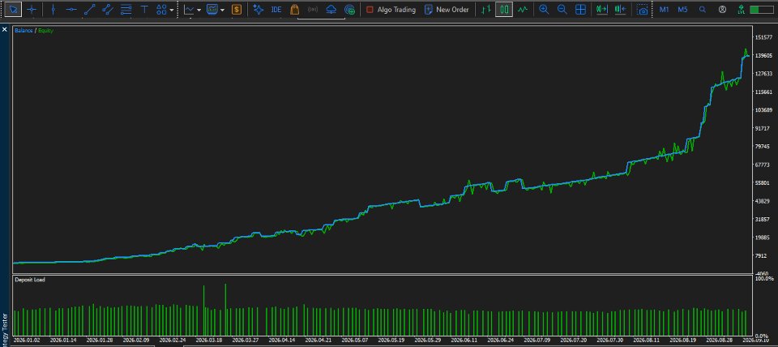Click the 2026.06.24 date label
Screen dimensions: 778x347
[x=501, y=341]
